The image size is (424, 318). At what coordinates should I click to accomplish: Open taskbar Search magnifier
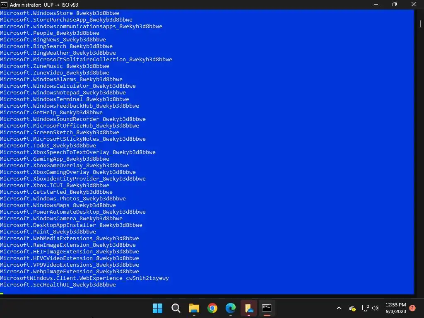176,308
